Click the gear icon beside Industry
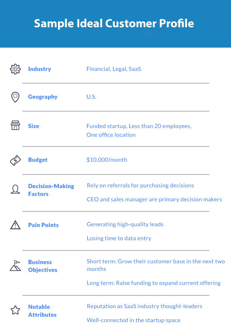The image size is (231, 335). point(15,69)
